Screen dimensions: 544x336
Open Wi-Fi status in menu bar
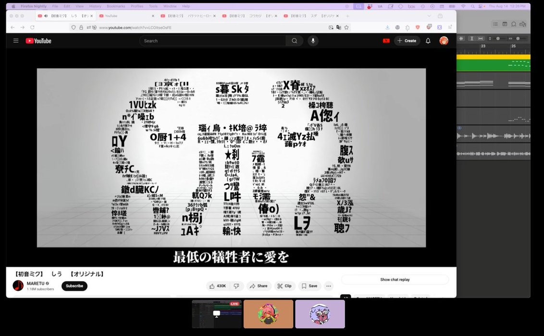point(463,6)
